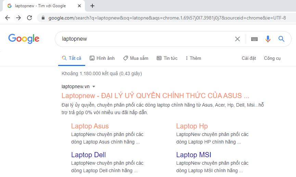The width and height of the screenshot is (296, 177).
Task: Select the laptopnew - Tìm với Google tab
Action: (x=44, y=6)
